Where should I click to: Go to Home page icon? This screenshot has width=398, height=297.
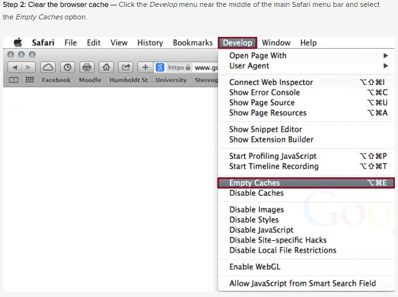pyautogui.click(x=106, y=68)
